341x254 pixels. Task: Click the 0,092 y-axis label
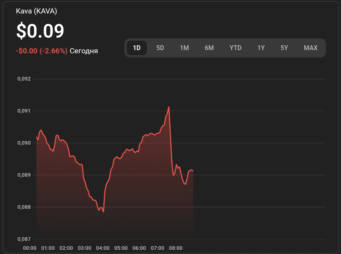(24, 79)
